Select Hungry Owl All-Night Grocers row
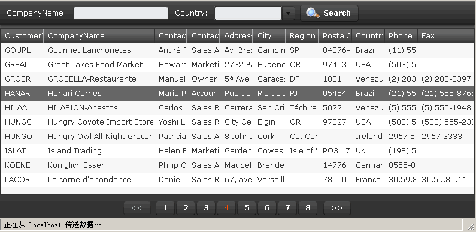The height and width of the screenshot is (232, 476). pos(238,137)
